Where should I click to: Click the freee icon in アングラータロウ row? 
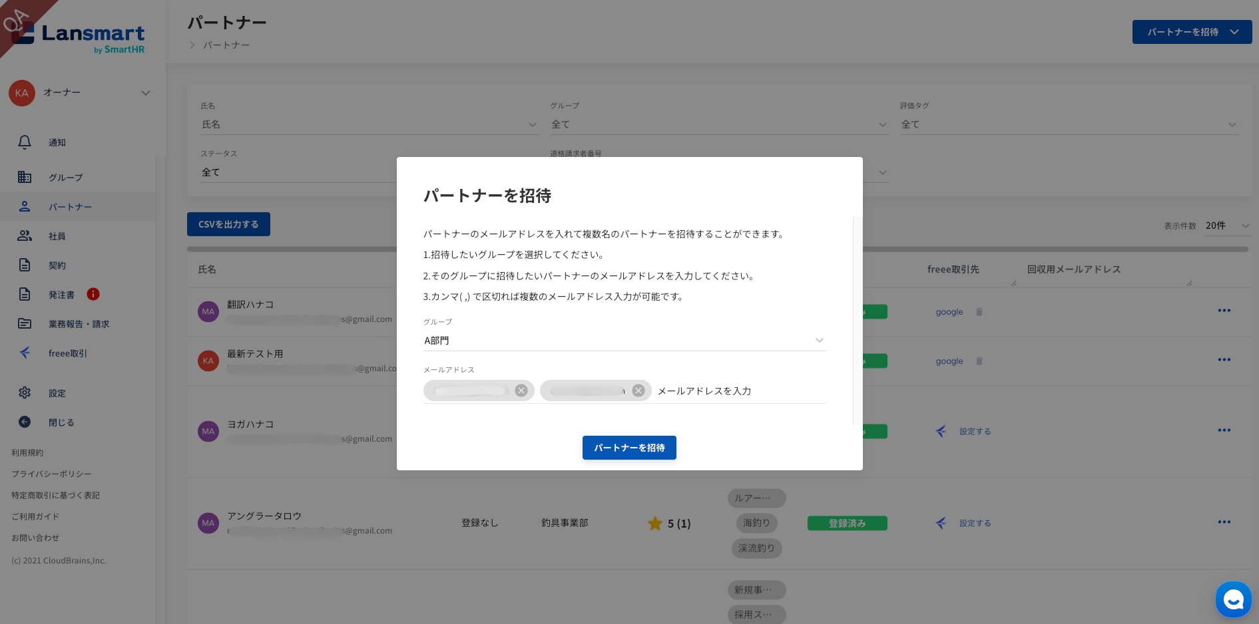(x=941, y=524)
